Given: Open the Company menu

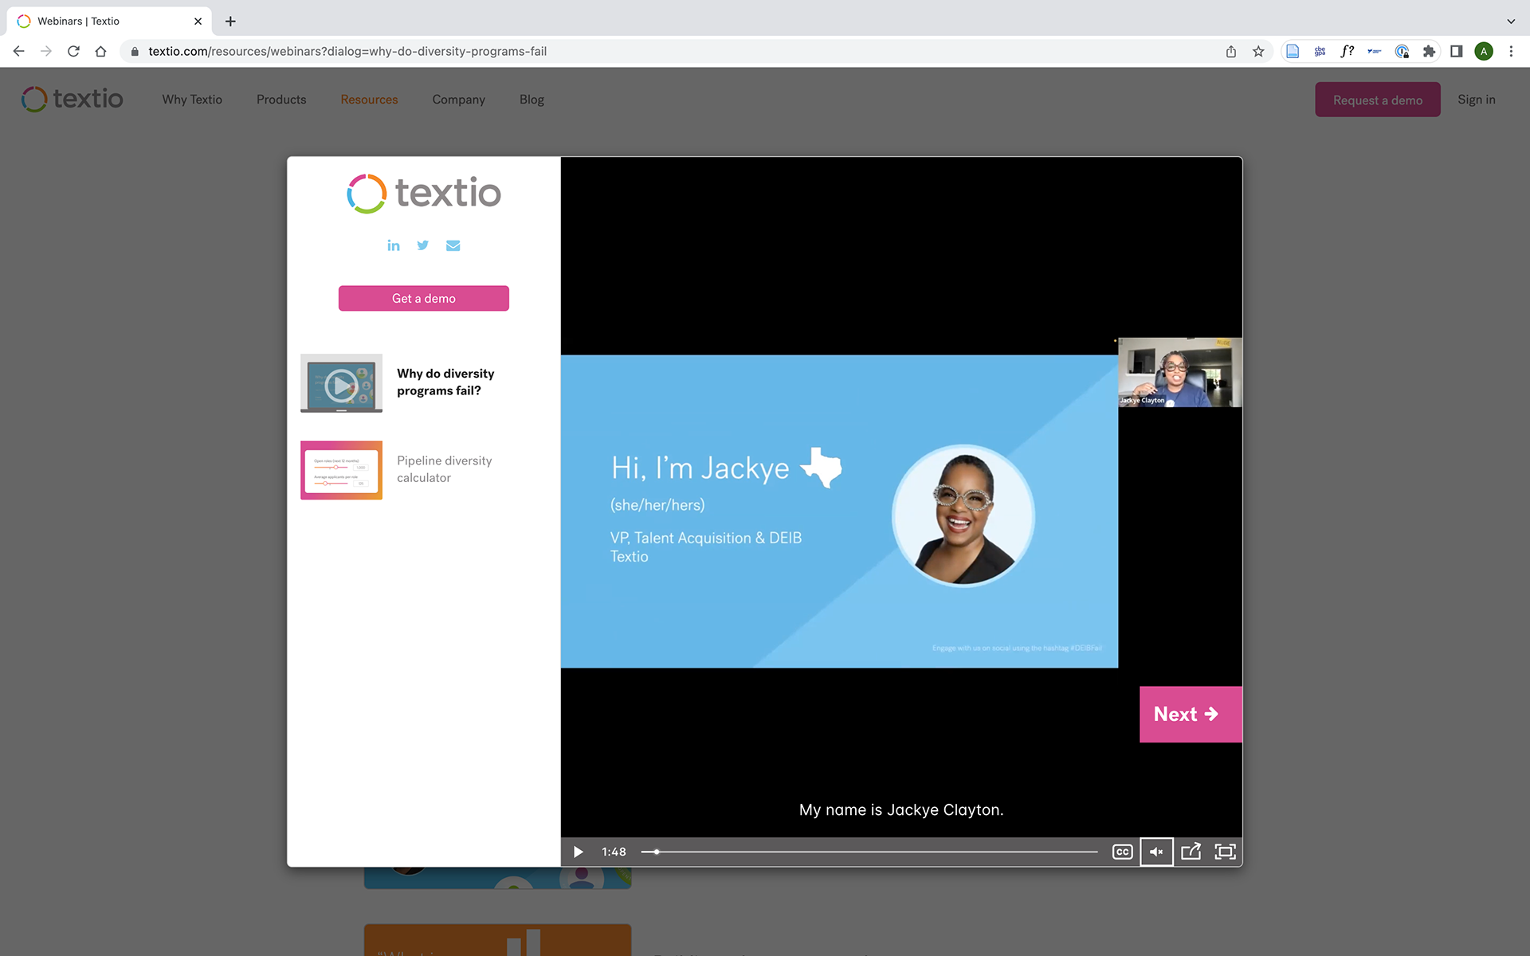Looking at the screenshot, I should click(458, 100).
